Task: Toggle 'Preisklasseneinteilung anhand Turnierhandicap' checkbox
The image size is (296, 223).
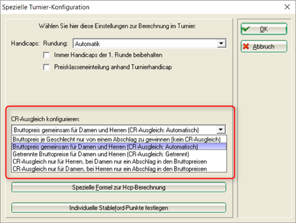Action: (x=47, y=67)
